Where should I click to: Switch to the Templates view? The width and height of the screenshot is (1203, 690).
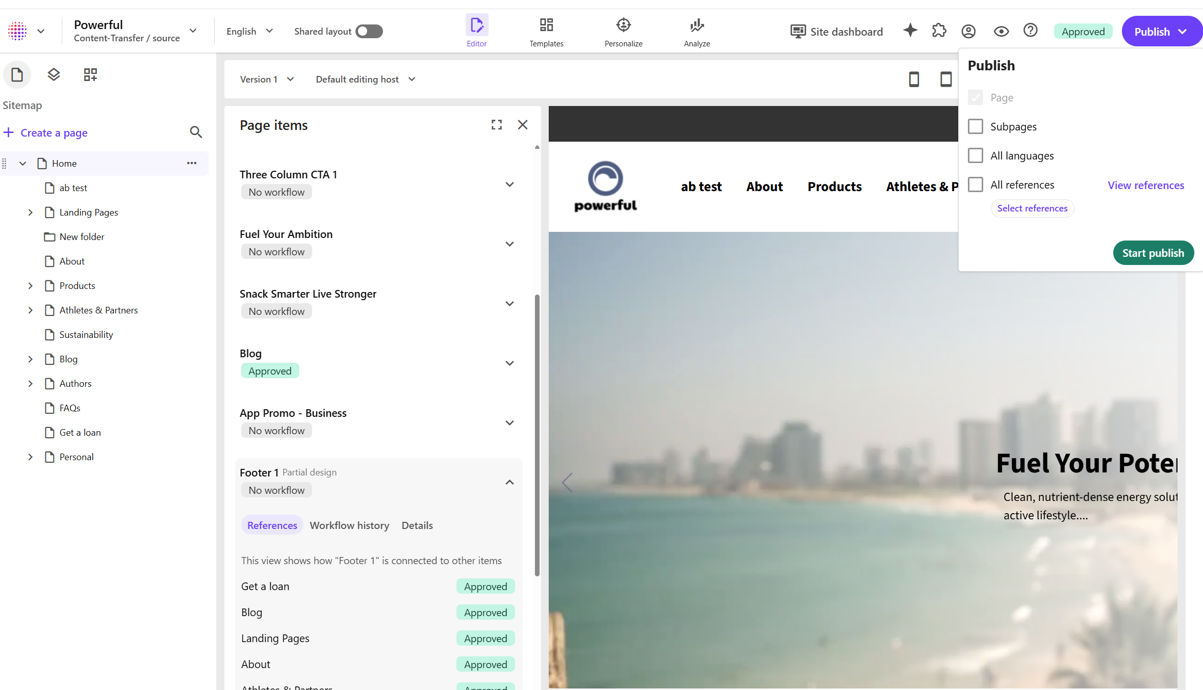546,31
